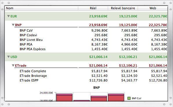Click the last bar in the BNP chart

pyautogui.click(x=116, y=97)
